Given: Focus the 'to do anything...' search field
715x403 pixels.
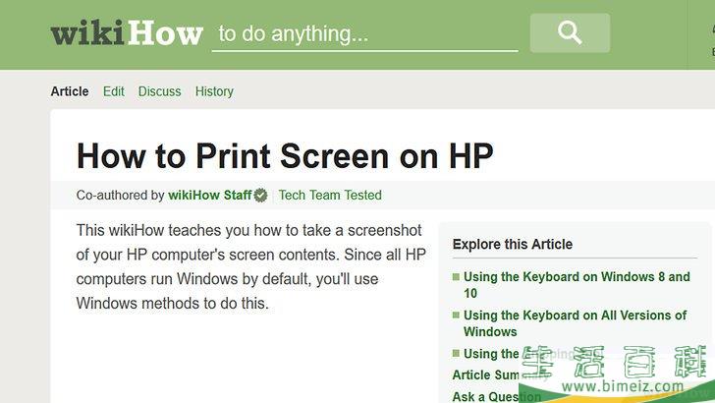Looking at the screenshot, I should [x=364, y=34].
